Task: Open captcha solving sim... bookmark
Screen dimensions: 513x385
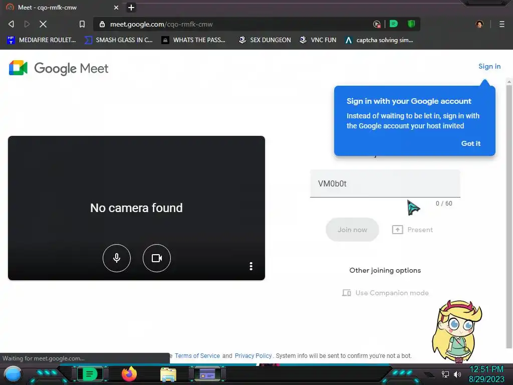Action: pyautogui.click(x=379, y=40)
